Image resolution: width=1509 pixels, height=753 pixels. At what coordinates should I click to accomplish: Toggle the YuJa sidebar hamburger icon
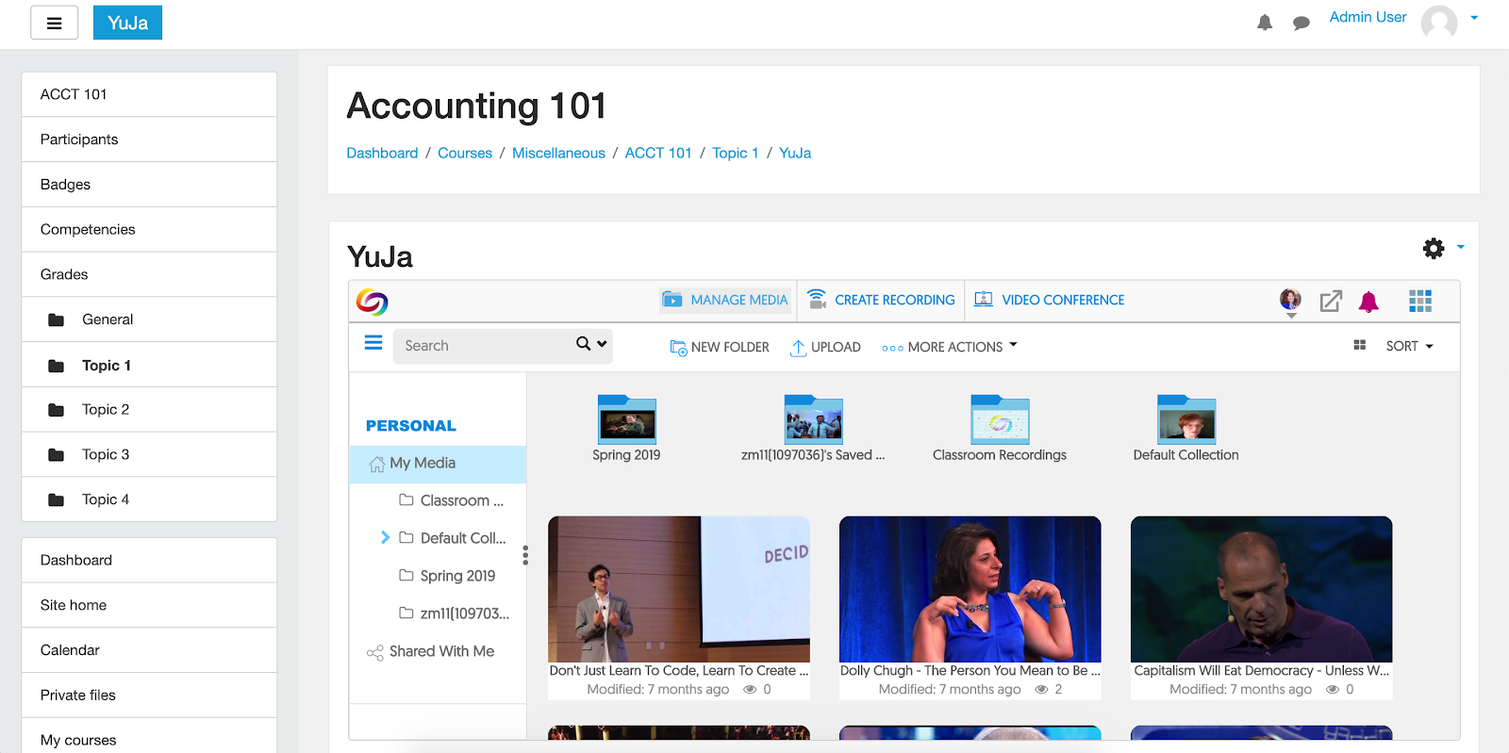click(x=373, y=343)
